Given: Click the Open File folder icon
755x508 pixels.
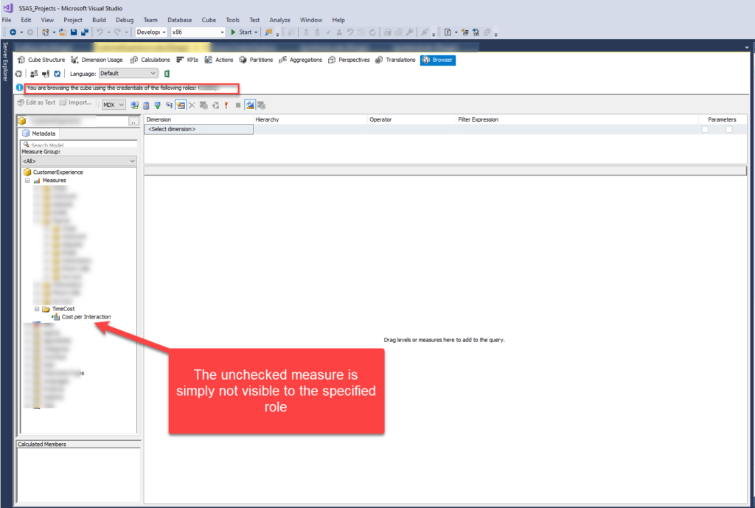Looking at the screenshot, I should (x=63, y=32).
